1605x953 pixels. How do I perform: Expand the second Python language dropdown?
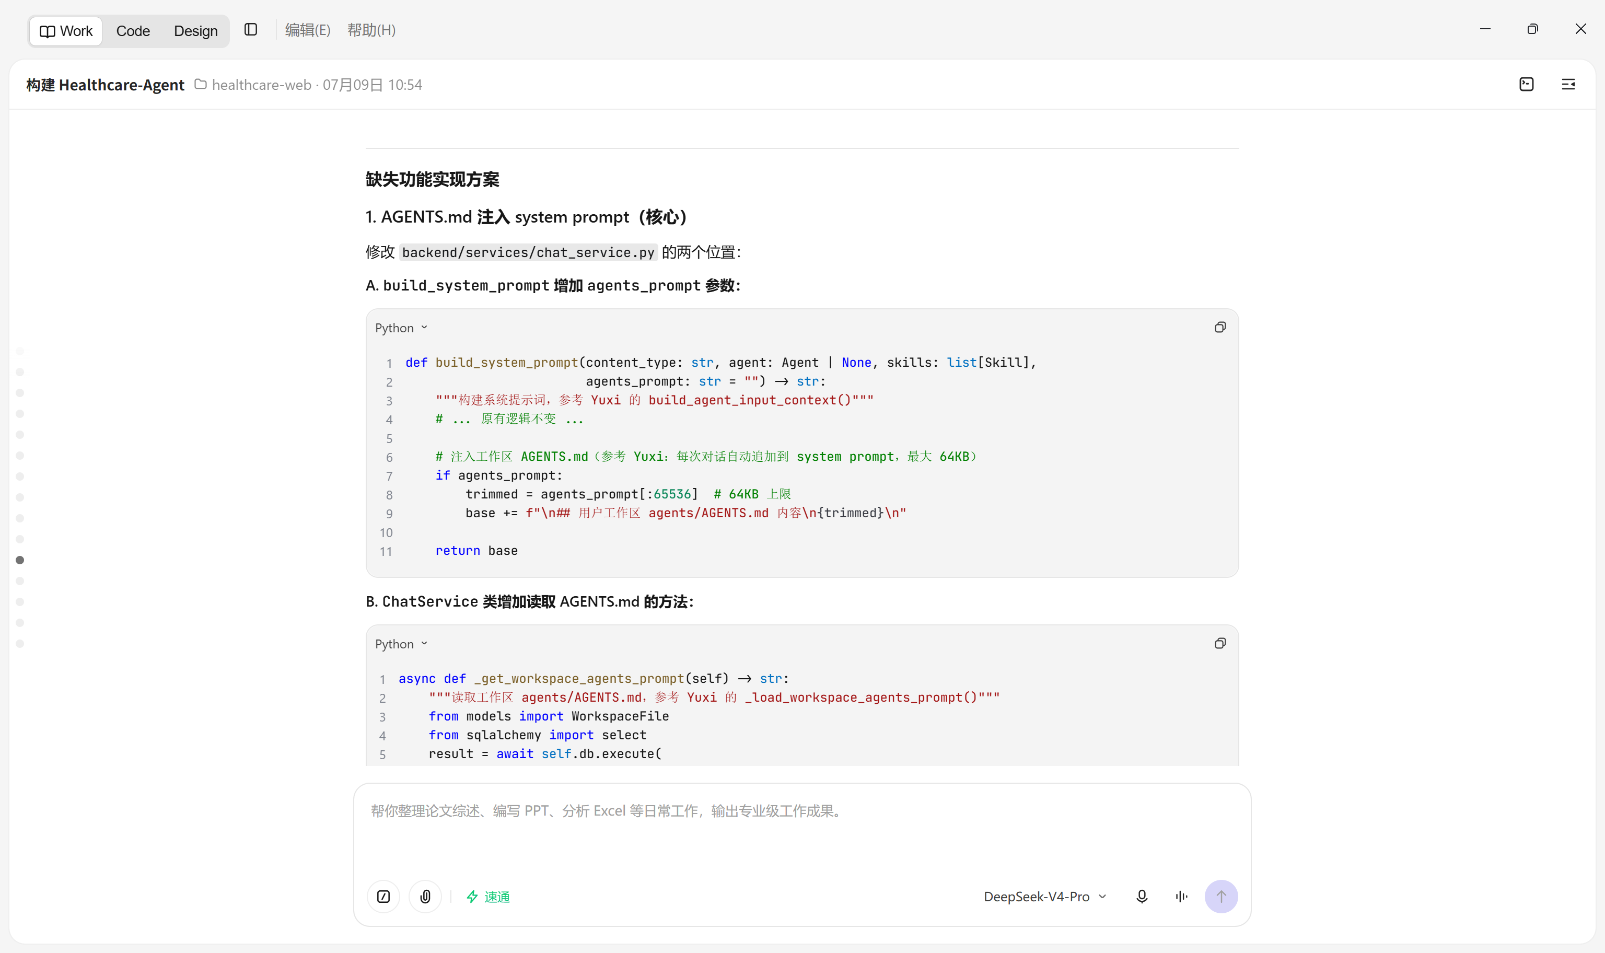pyautogui.click(x=401, y=644)
